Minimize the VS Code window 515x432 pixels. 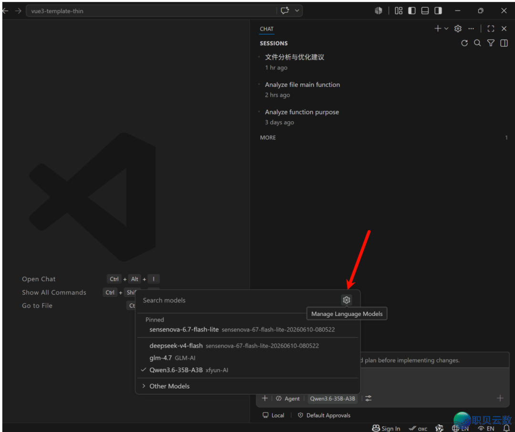pos(457,11)
